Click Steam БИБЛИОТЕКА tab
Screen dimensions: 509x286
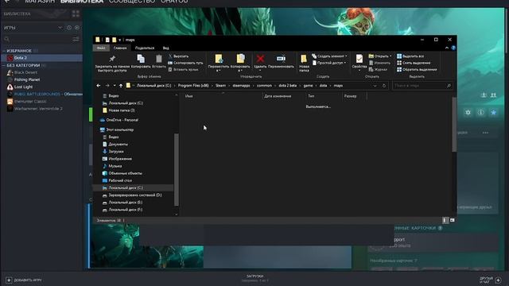[82, 2]
